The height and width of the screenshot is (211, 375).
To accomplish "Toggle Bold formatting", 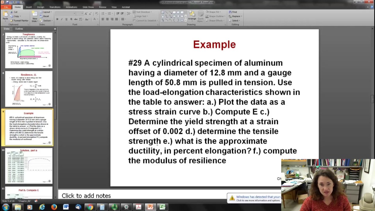I will click(57, 19).
